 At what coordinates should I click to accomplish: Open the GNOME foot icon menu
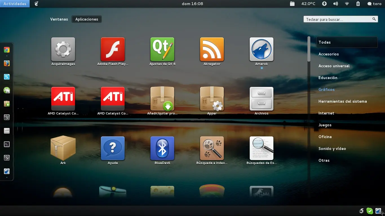(x=36, y=4)
